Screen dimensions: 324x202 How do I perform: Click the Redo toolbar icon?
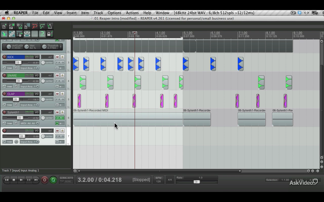pos(42,26)
